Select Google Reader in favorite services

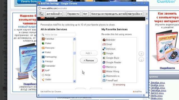tap(119, 62)
